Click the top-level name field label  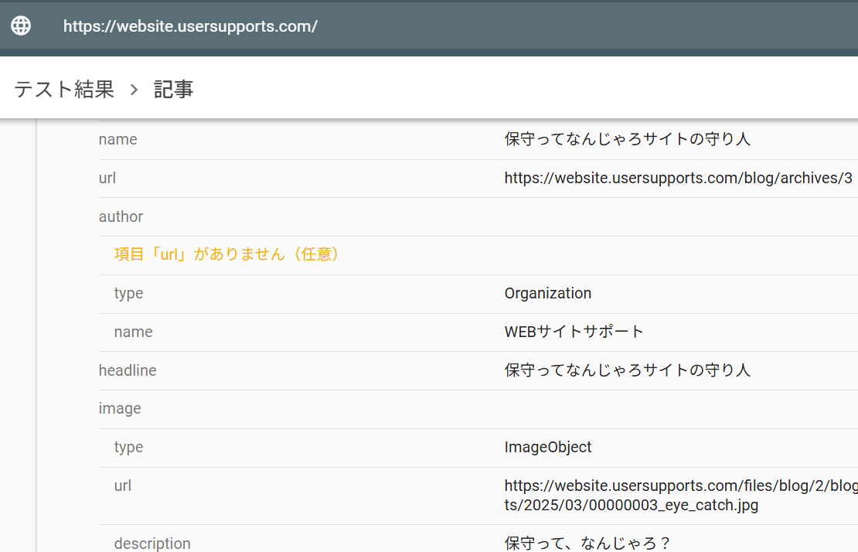pyautogui.click(x=117, y=139)
